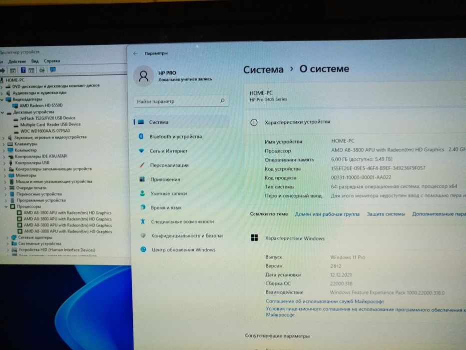This screenshot has height=350, width=466.
Task: Expand DVD-дисководы и дисководы компакт-дисков
Action: click(x=1, y=86)
